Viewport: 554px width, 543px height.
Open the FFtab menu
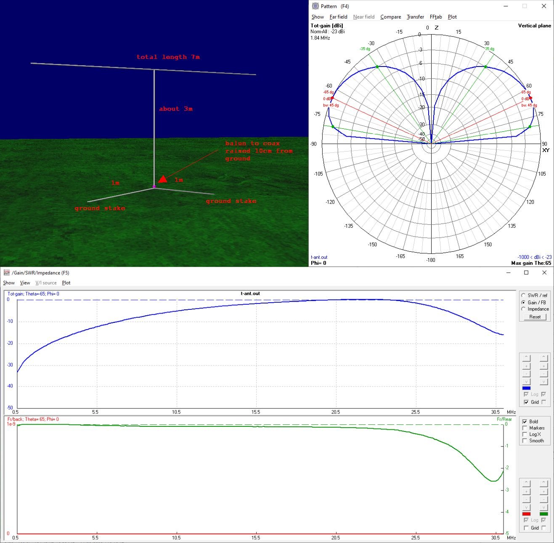coord(435,17)
